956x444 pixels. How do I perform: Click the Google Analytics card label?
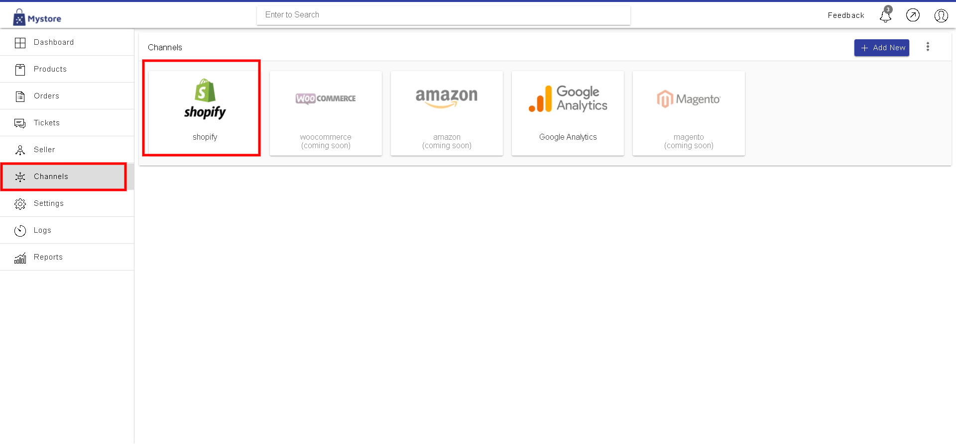[568, 137]
